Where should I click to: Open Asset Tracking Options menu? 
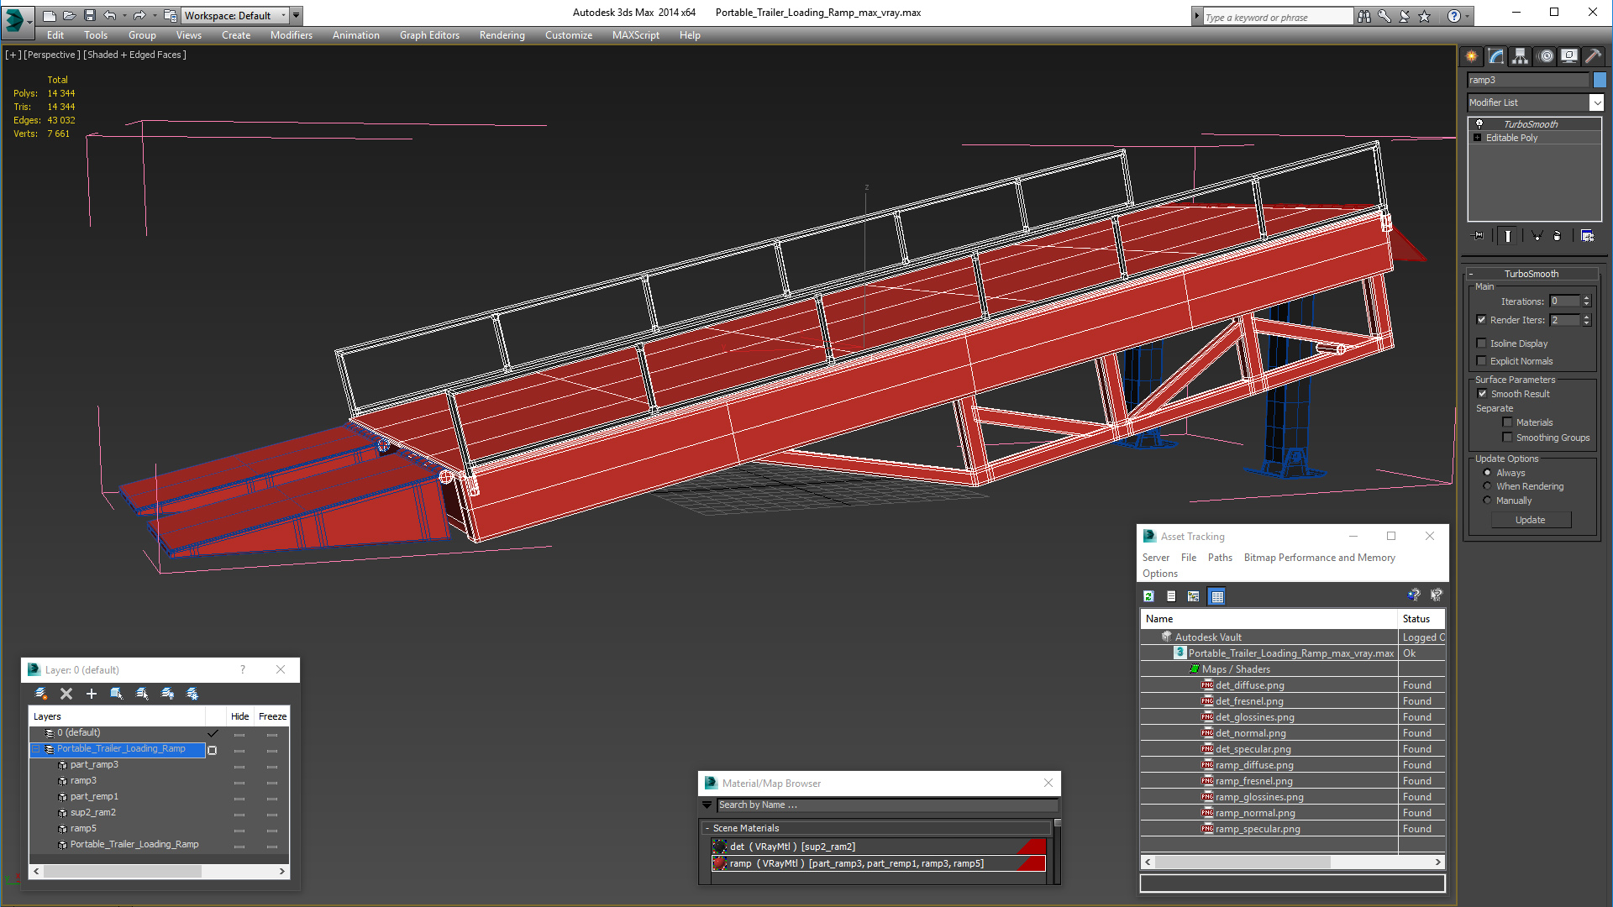tap(1159, 574)
